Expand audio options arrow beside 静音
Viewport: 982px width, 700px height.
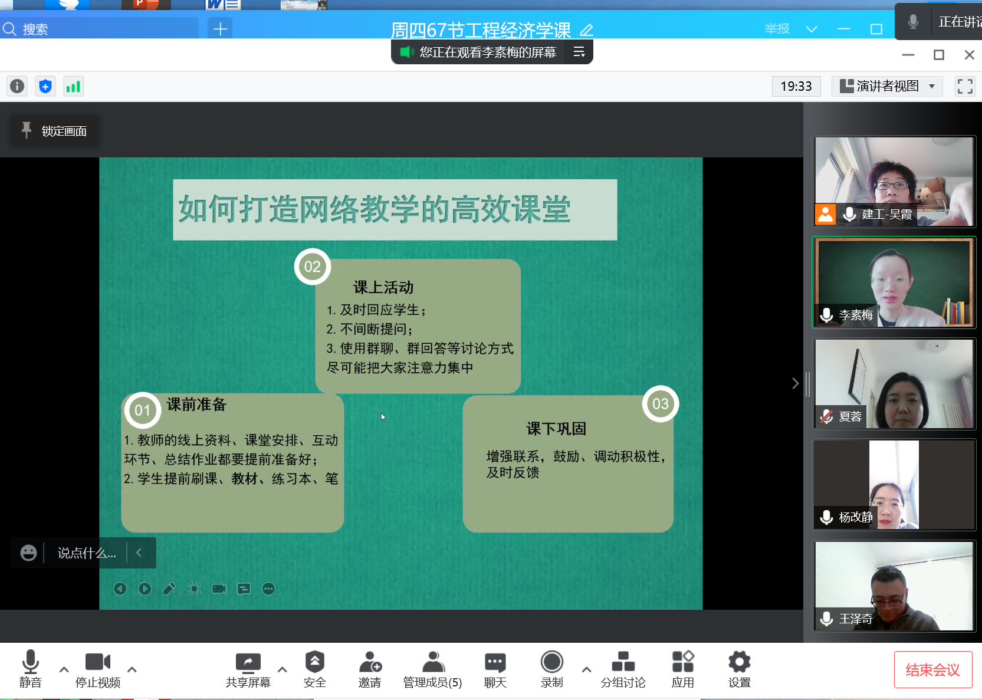pyautogui.click(x=64, y=669)
